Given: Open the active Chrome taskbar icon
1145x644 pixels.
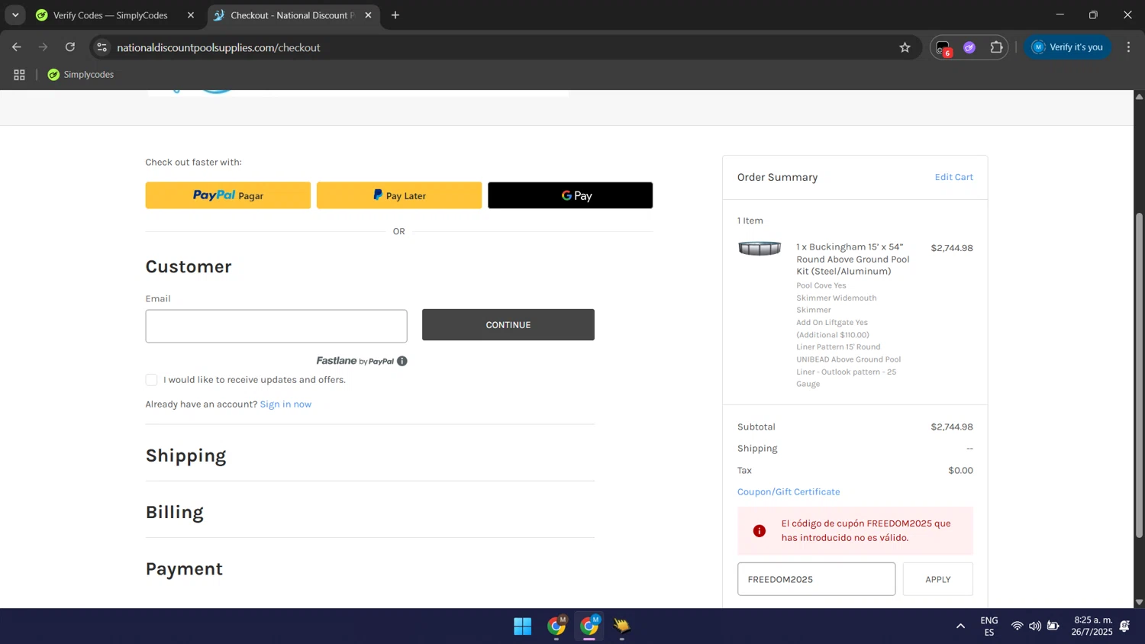Looking at the screenshot, I should pos(589,626).
